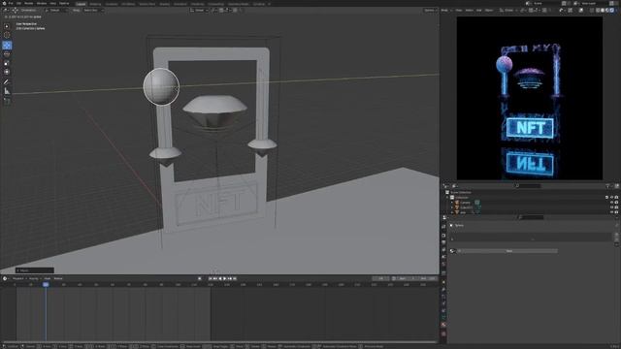This screenshot has height=349, width=621.
Task: Select the active Move tool
Action: point(7,46)
